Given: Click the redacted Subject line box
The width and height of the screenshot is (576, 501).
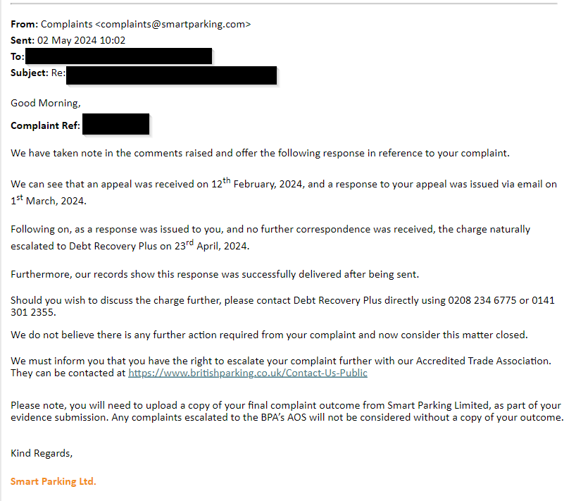Looking at the screenshot, I should tap(171, 75).
